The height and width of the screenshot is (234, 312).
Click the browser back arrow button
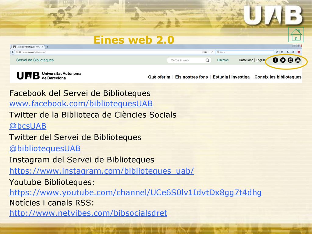point(13,52)
